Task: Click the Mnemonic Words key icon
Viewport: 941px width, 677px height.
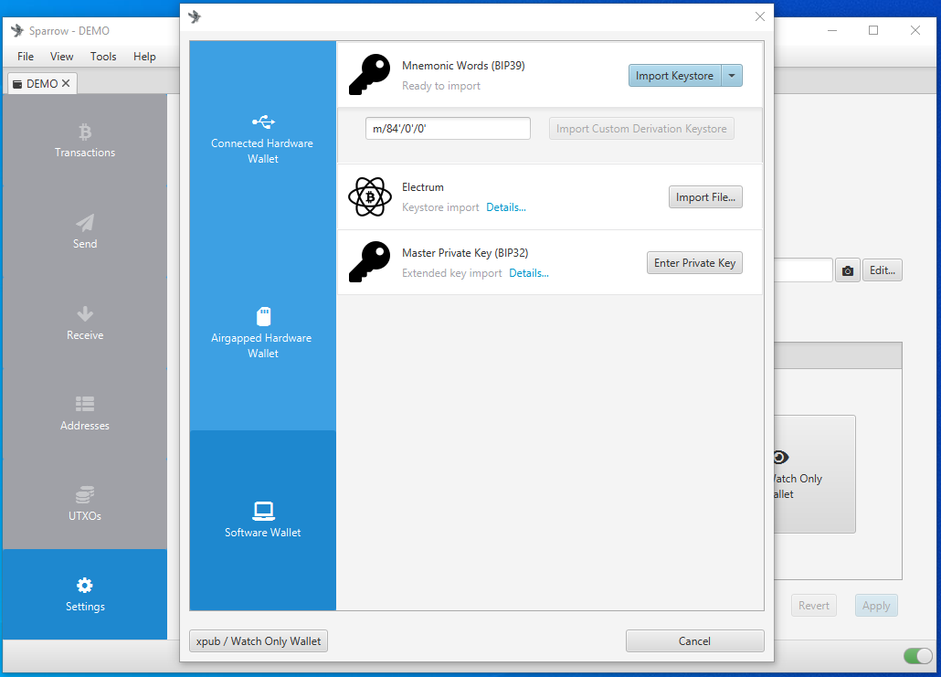Action: (x=369, y=75)
